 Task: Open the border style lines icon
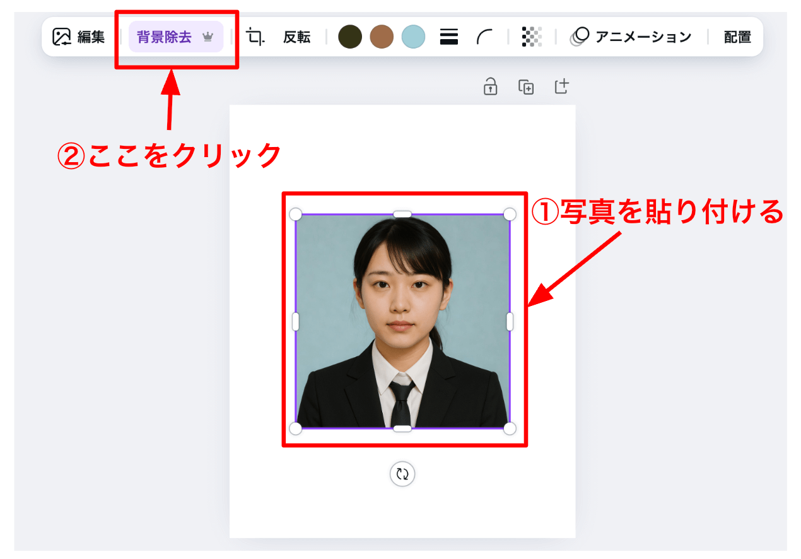tap(449, 37)
